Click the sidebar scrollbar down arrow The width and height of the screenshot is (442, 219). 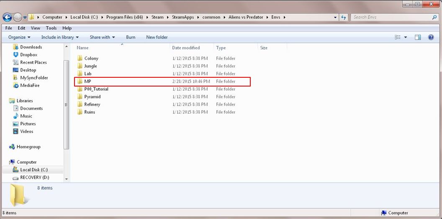[x=67, y=179]
